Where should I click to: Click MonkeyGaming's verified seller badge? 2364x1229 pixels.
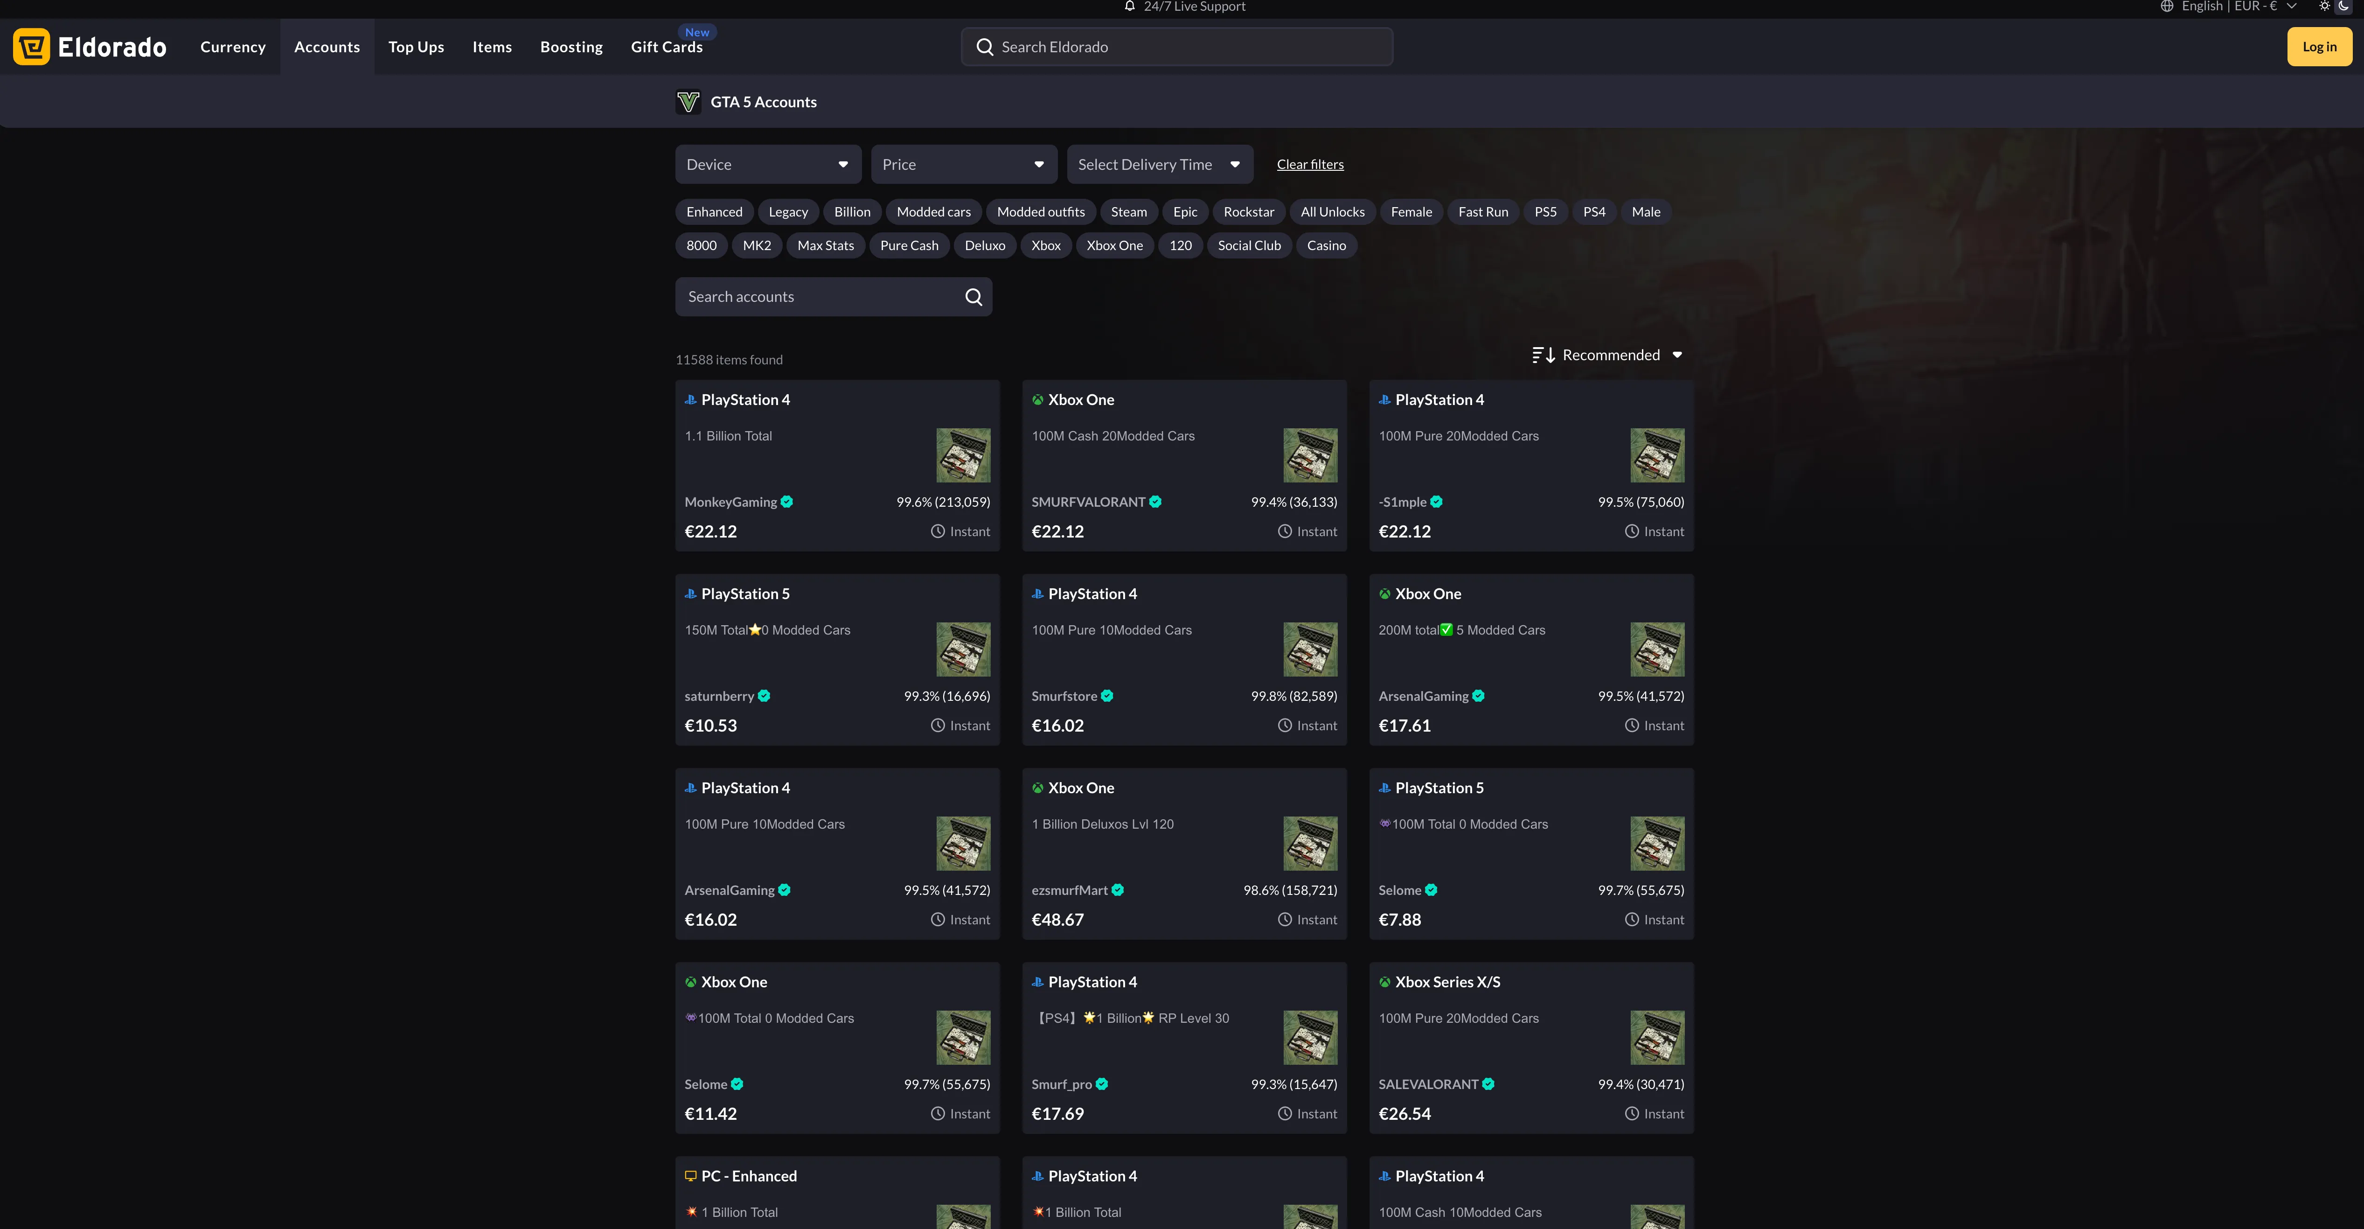pyautogui.click(x=787, y=502)
